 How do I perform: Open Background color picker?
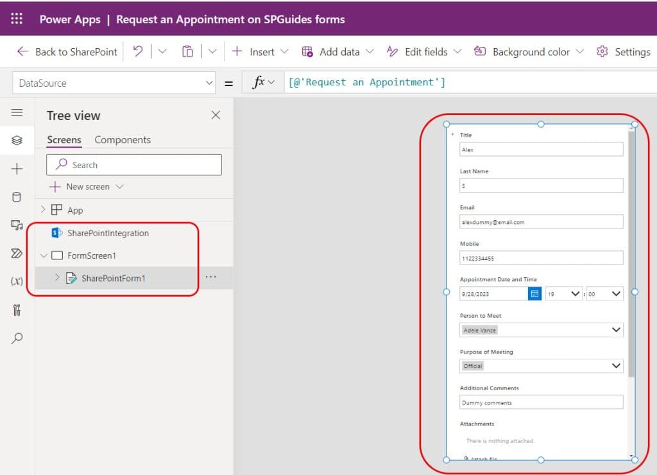[529, 51]
